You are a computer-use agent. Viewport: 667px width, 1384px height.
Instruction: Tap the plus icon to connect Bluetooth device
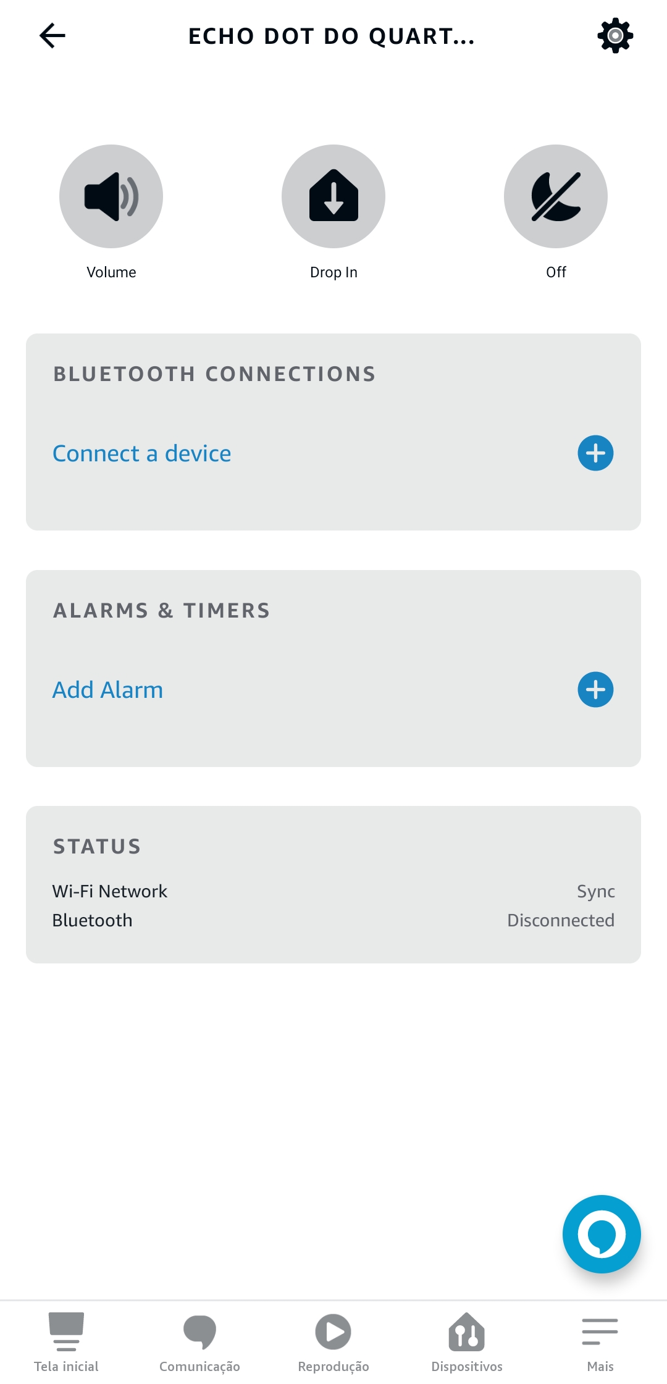(595, 453)
